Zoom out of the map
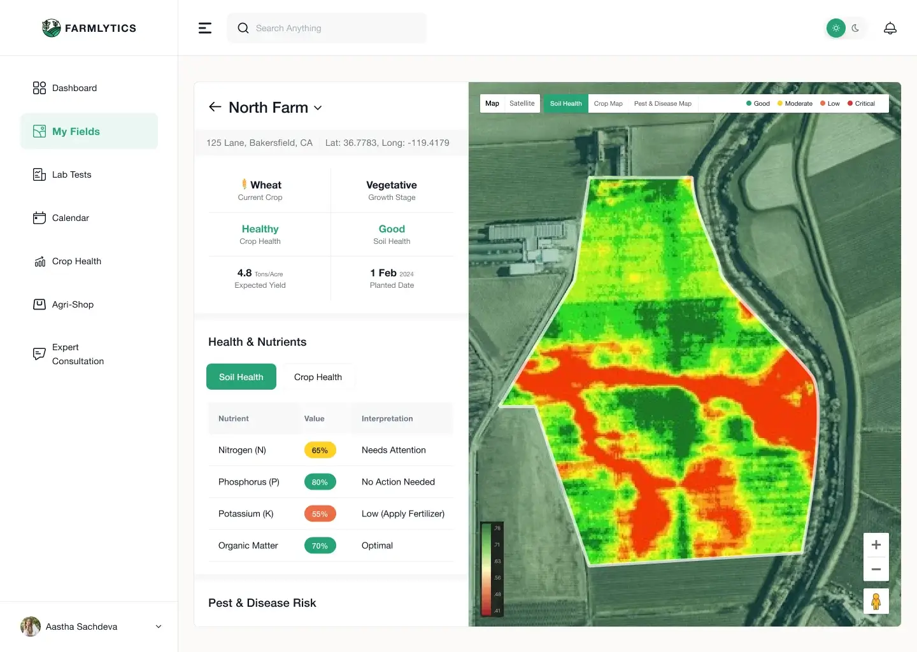Screen dimensions: 917x652 [876, 569]
